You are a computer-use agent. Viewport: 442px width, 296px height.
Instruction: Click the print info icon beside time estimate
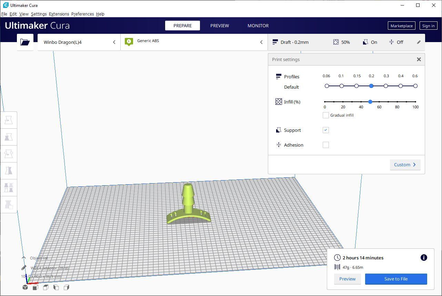tap(424, 258)
